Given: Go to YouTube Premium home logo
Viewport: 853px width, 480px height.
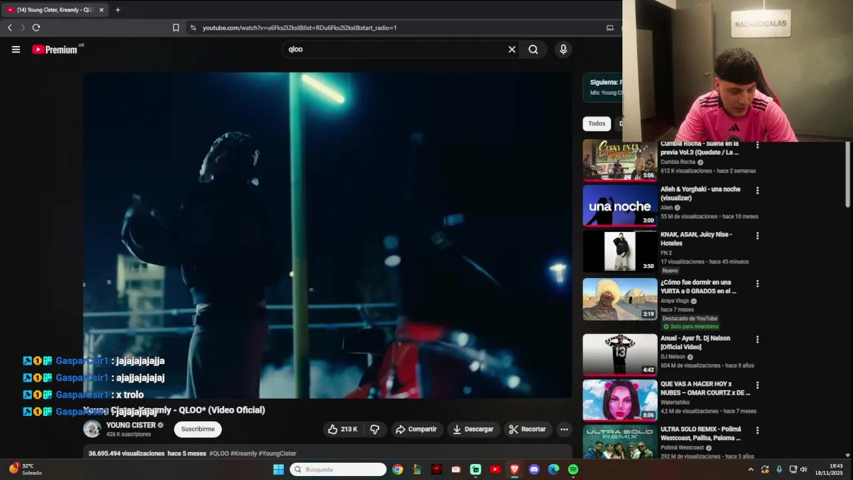Looking at the screenshot, I should pyautogui.click(x=55, y=49).
